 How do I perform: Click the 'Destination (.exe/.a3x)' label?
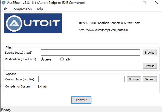(x=21, y=59)
